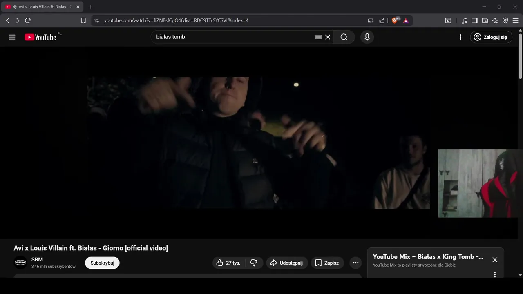Click the YouTube Mix playlist title
This screenshot has width=523, height=294.
coord(428,257)
